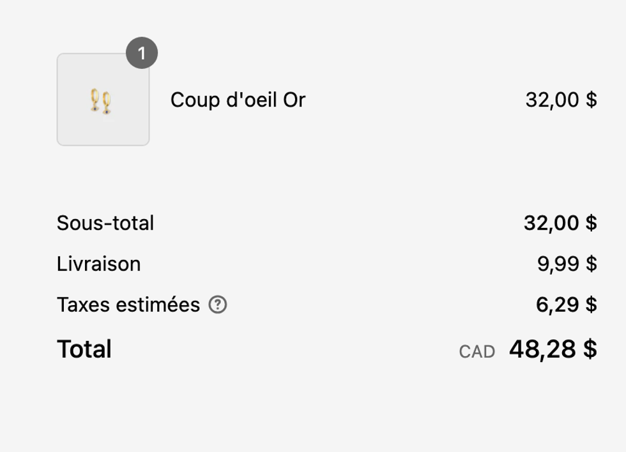This screenshot has width=626, height=452.
Task: Select the 48,28 $ total amount
Action: [553, 349]
